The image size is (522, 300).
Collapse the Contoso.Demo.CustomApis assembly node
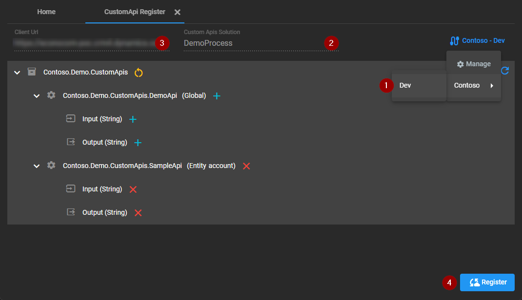pyautogui.click(x=17, y=73)
